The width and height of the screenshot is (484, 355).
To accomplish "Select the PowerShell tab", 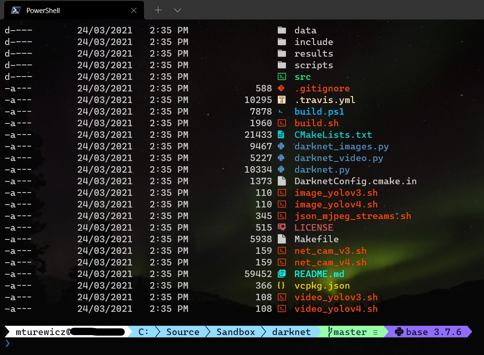I will click(x=74, y=11).
